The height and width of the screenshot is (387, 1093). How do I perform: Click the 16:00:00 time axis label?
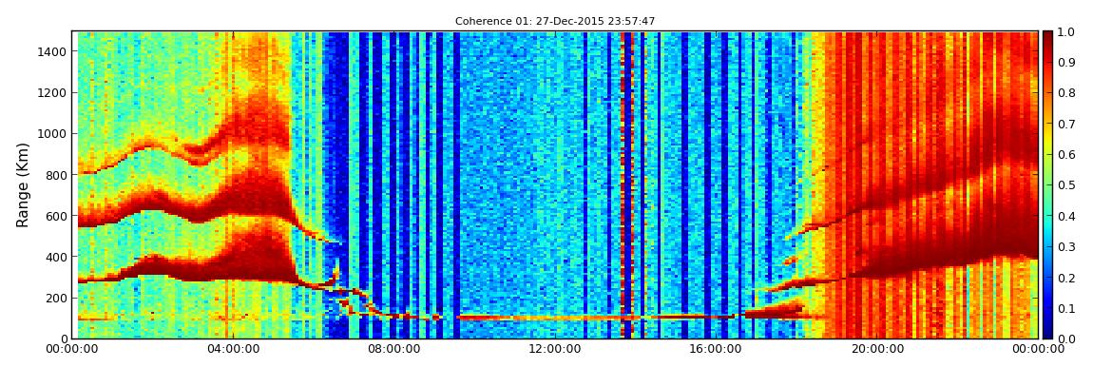[x=714, y=349]
